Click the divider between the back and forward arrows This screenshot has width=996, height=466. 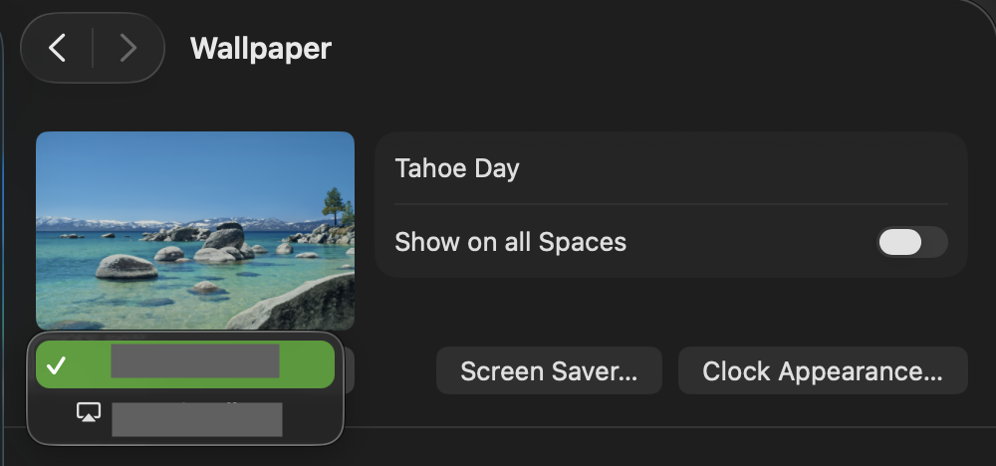point(93,48)
